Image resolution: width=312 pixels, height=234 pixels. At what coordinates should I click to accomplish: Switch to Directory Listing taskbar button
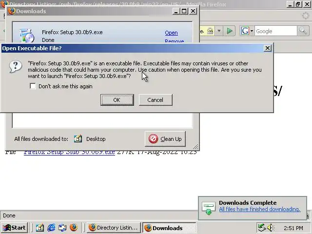114,228
